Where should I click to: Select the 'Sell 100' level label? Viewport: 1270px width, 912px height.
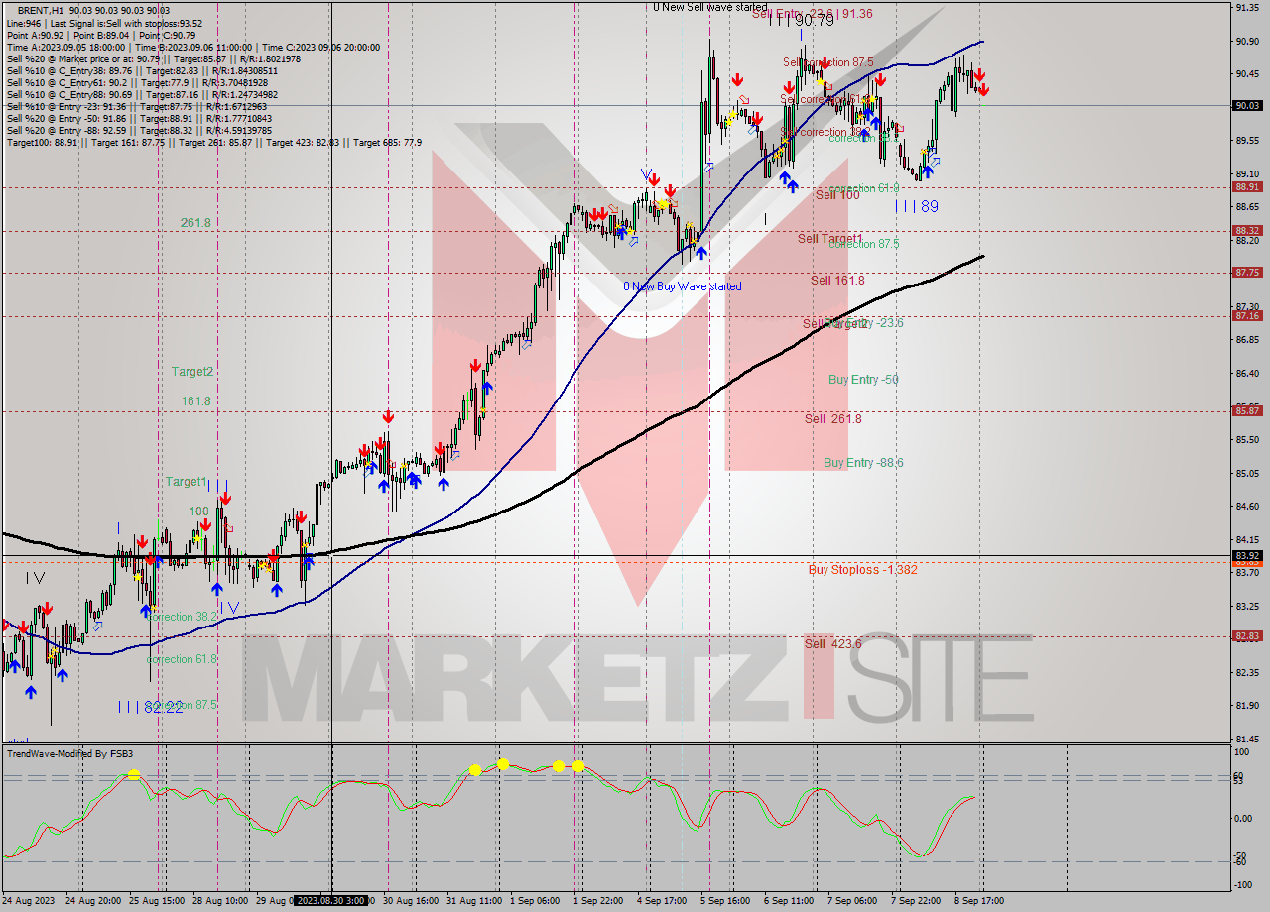click(x=837, y=195)
